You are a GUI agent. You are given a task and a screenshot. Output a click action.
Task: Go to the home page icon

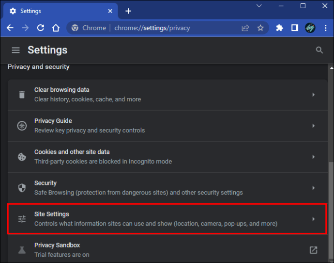pyautogui.click(x=56, y=28)
